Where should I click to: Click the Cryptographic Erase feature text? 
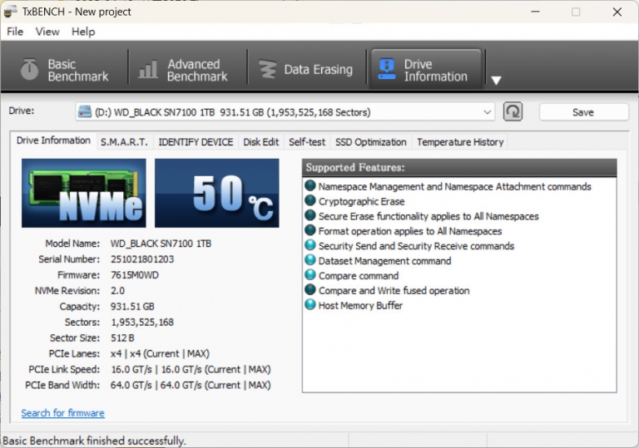coord(361,202)
